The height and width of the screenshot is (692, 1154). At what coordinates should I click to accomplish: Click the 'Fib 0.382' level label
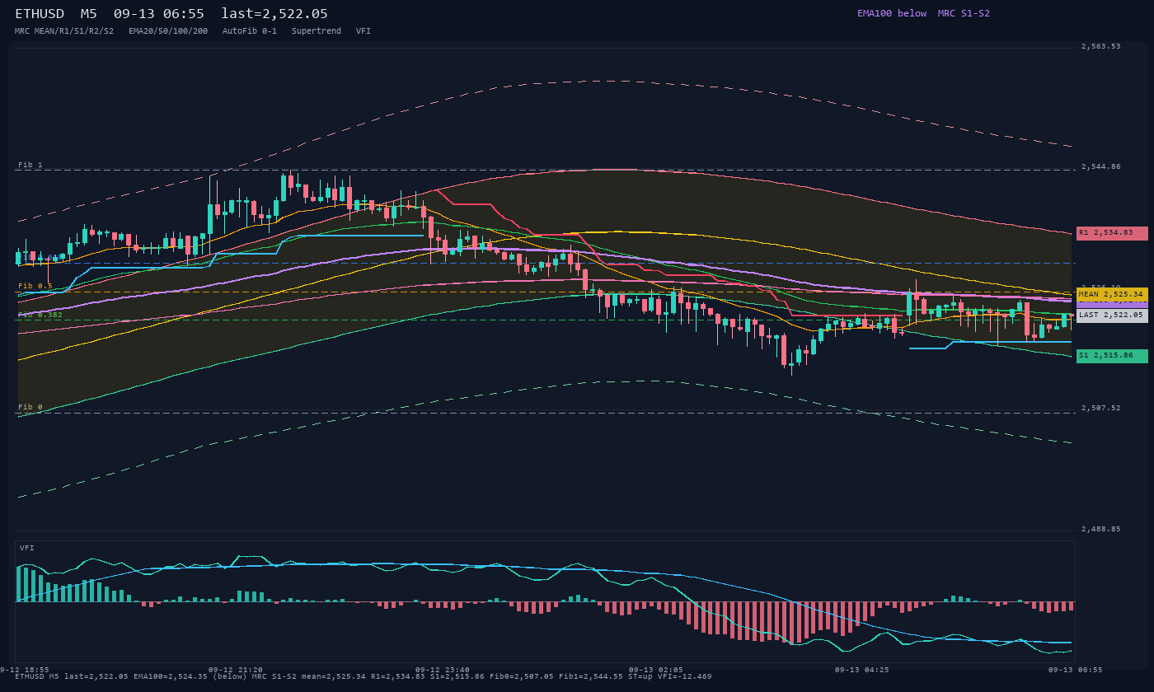pyautogui.click(x=40, y=315)
